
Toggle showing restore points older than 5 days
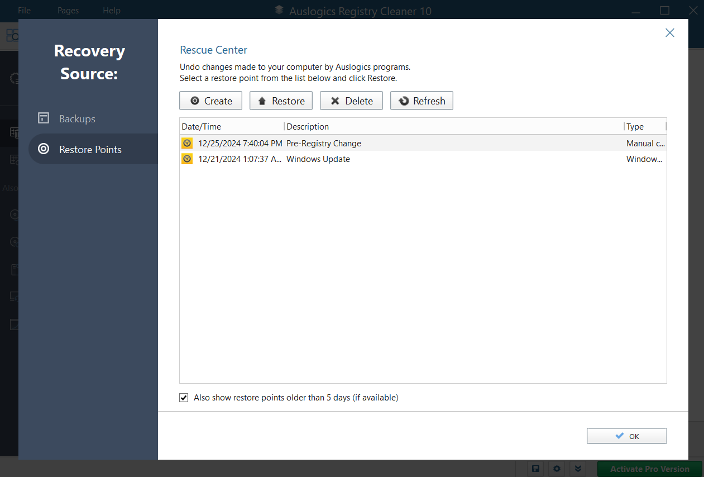click(184, 398)
